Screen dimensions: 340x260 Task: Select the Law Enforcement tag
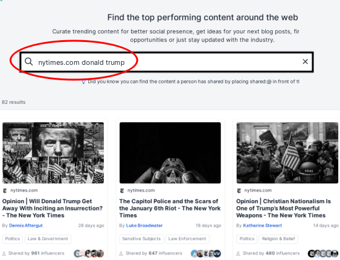(187, 239)
